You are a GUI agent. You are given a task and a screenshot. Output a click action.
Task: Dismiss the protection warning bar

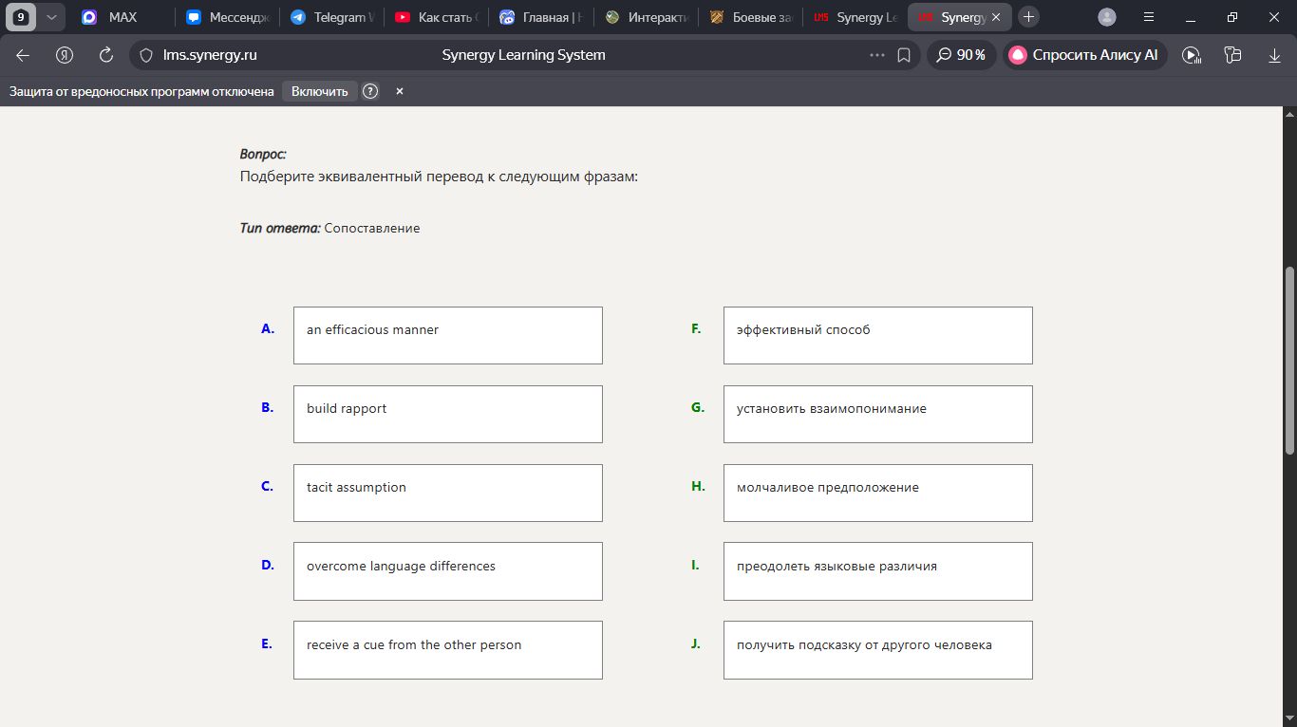[x=400, y=91]
